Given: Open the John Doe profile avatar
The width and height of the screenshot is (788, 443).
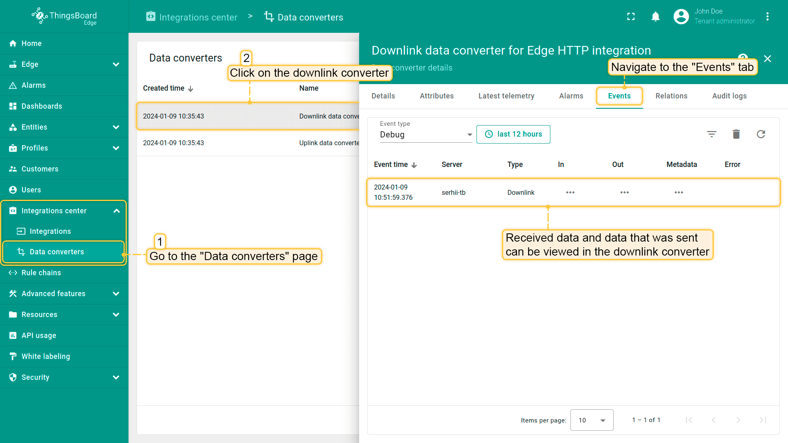Looking at the screenshot, I should coord(681,16).
